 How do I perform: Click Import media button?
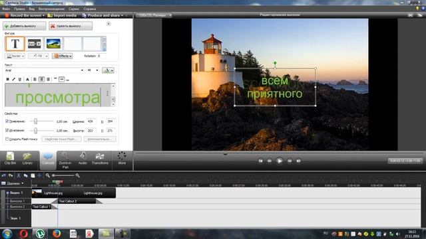click(62, 15)
